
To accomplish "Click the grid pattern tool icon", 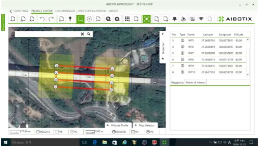I will [x=127, y=19].
